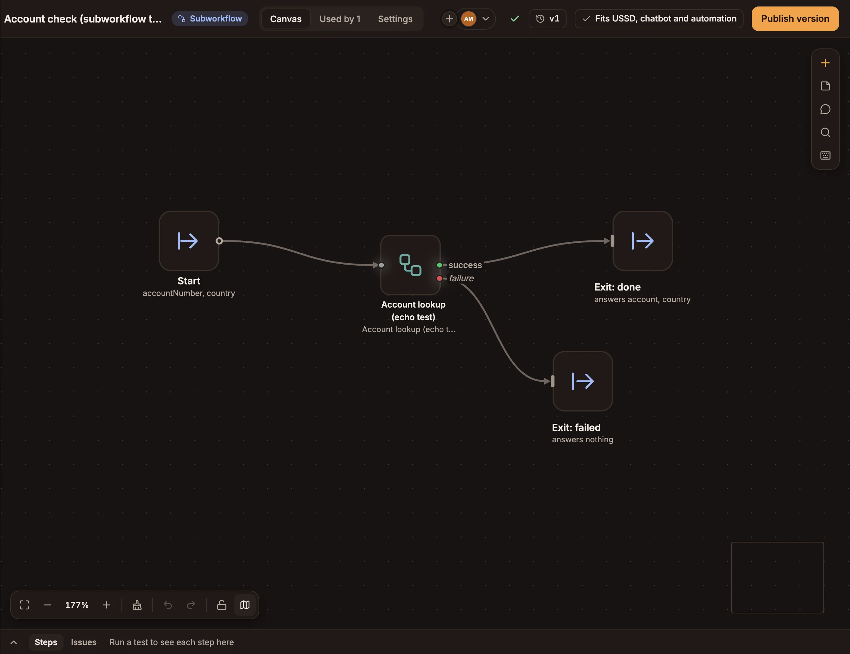Image resolution: width=850 pixels, height=654 pixels.
Task: Click the redo arrow icon
Action: coord(191,605)
